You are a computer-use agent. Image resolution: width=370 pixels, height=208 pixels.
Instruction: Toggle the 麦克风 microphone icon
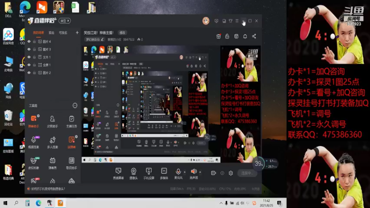(178, 171)
